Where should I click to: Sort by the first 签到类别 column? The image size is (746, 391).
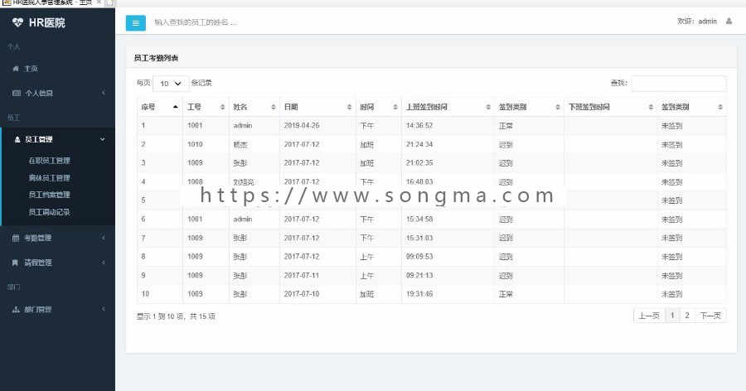(x=529, y=107)
